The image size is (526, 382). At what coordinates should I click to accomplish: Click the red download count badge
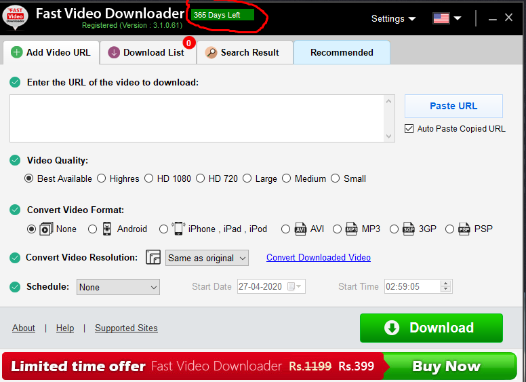pyautogui.click(x=189, y=43)
